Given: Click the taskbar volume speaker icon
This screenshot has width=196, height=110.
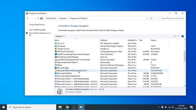Looking at the screenshot, I should [x=173, y=107].
